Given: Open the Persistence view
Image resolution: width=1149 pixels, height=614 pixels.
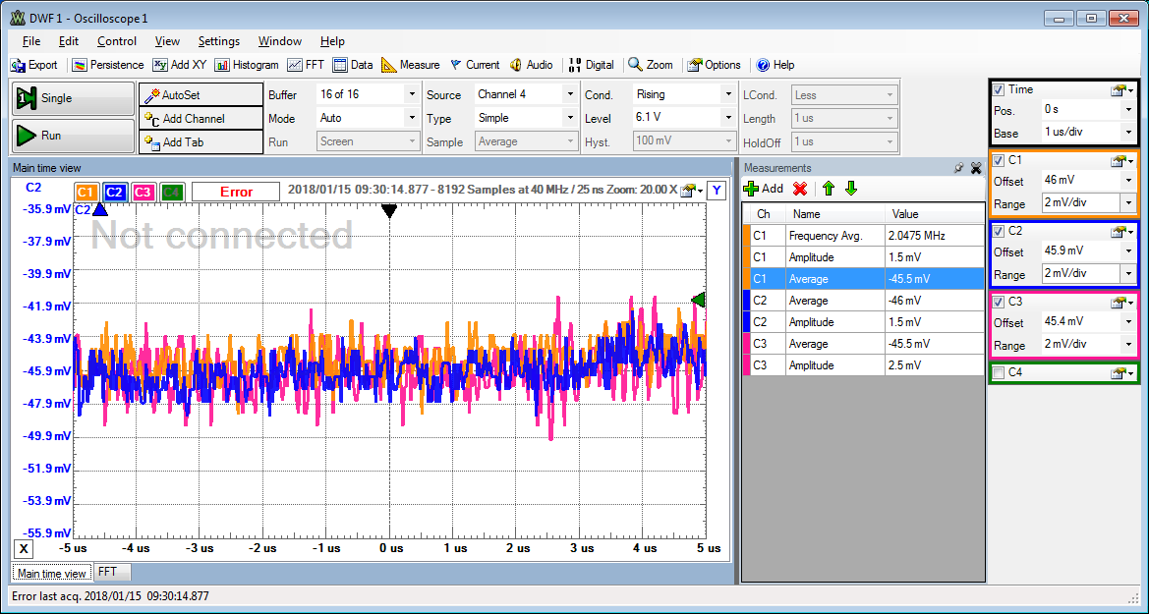Looking at the screenshot, I should point(108,65).
